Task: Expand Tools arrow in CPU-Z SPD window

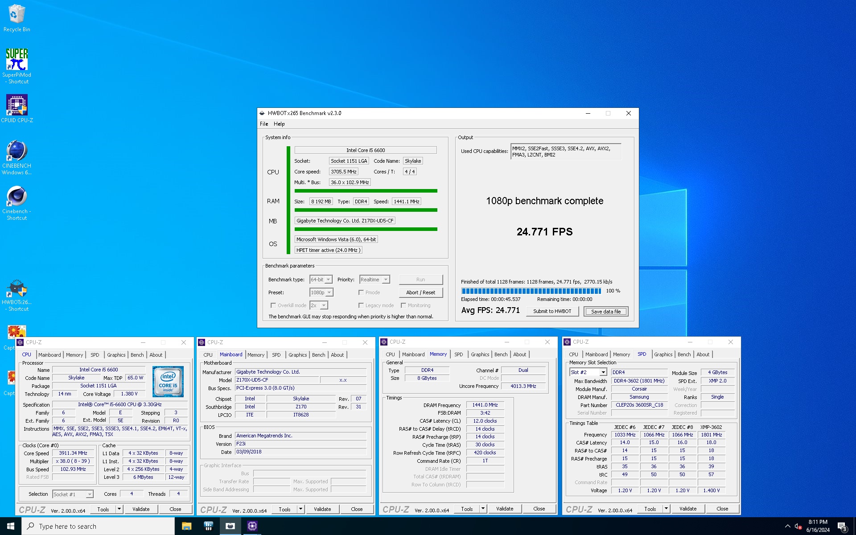Action: point(666,509)
